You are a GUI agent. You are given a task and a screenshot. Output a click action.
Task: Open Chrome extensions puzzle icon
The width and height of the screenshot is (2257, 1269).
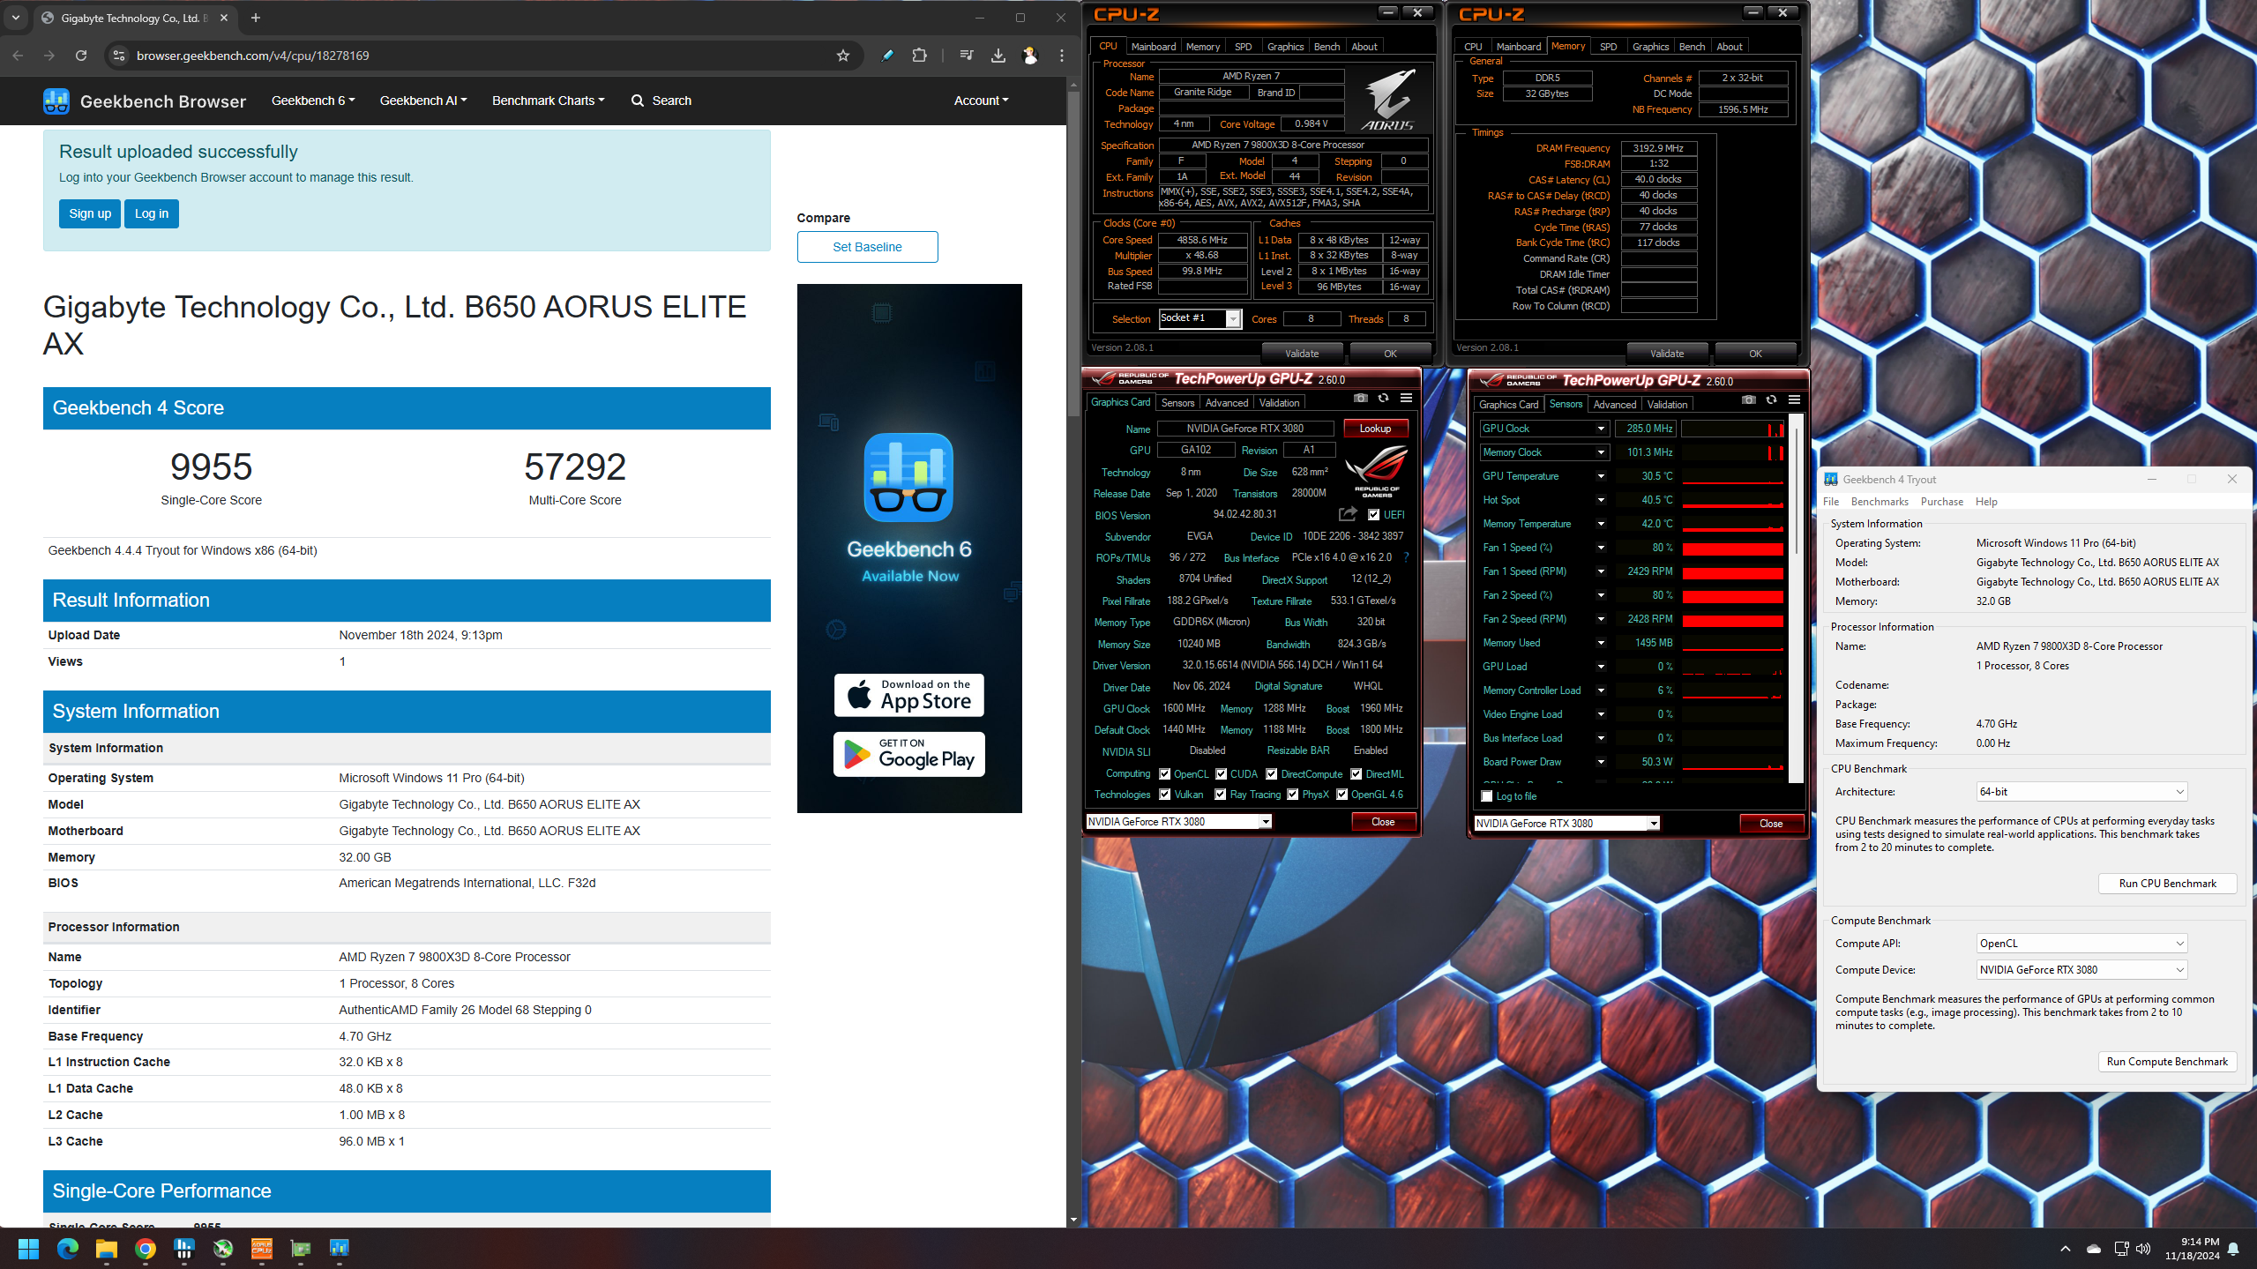pos(919,56)
